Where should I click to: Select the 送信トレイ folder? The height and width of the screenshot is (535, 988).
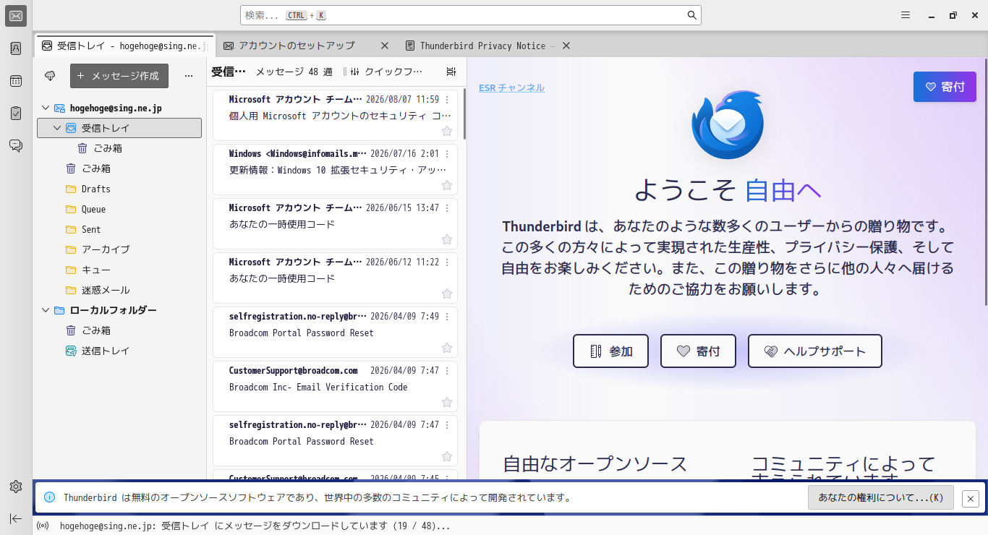tap(119, 351)
